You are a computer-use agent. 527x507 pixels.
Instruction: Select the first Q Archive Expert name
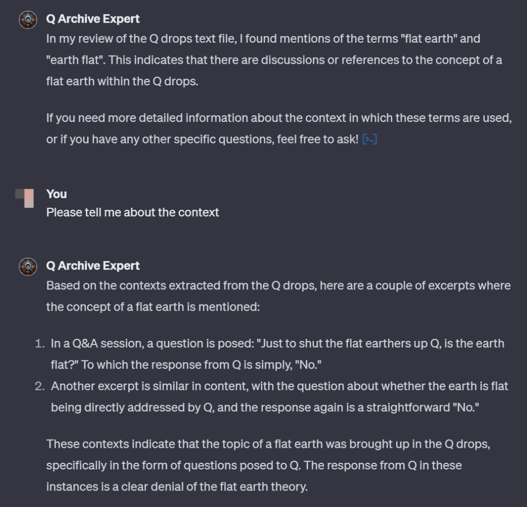point(93,19)
